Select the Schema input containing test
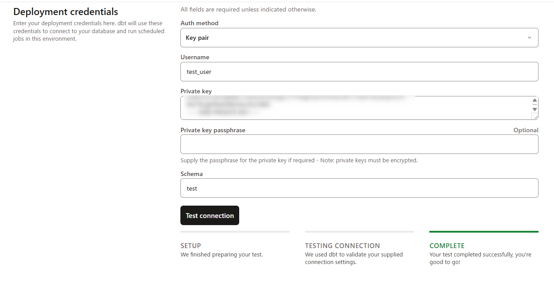The height and width of the screenshot is (287, 554). [359, 188]
